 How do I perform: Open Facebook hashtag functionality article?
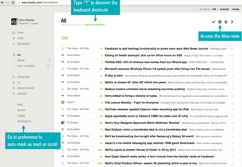(x=156, y=49)
